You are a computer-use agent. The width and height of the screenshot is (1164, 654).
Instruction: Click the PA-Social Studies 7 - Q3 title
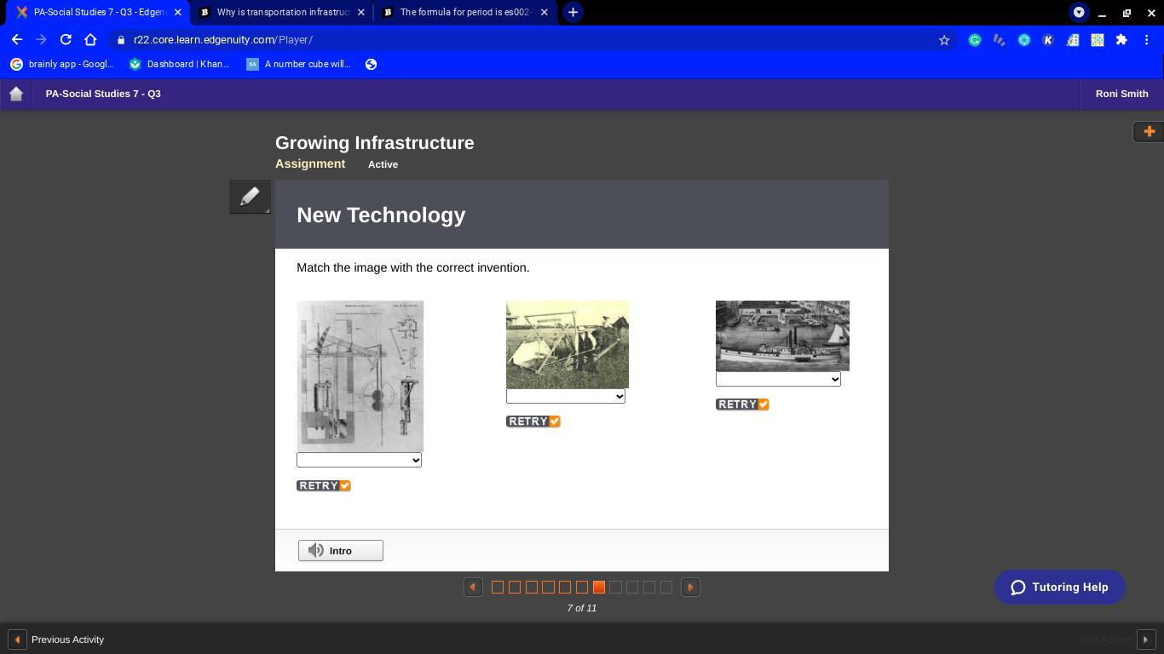coord(103,94)
